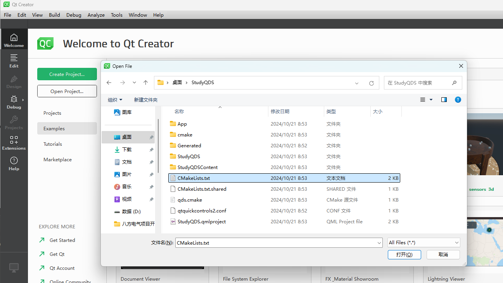Toggle the preview pane button
503x283 pixels.
click(444, 100)
